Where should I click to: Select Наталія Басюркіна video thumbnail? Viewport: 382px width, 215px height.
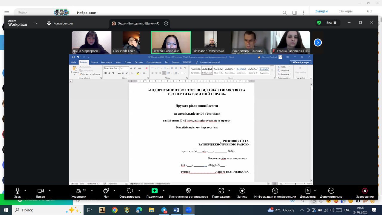[x=171, y=42]
